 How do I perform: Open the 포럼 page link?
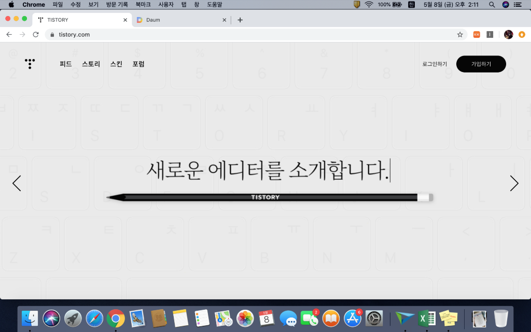(138, 64)
